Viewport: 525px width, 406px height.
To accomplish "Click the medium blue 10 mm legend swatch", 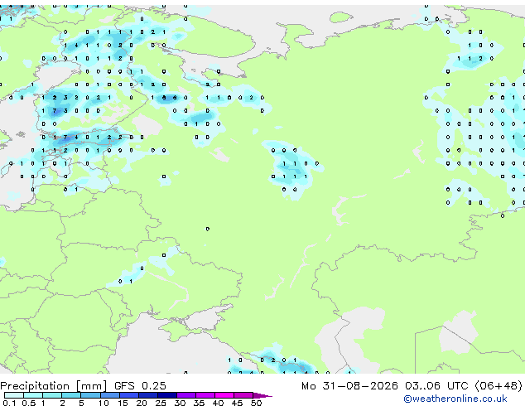I will click(x=109, y=395).
